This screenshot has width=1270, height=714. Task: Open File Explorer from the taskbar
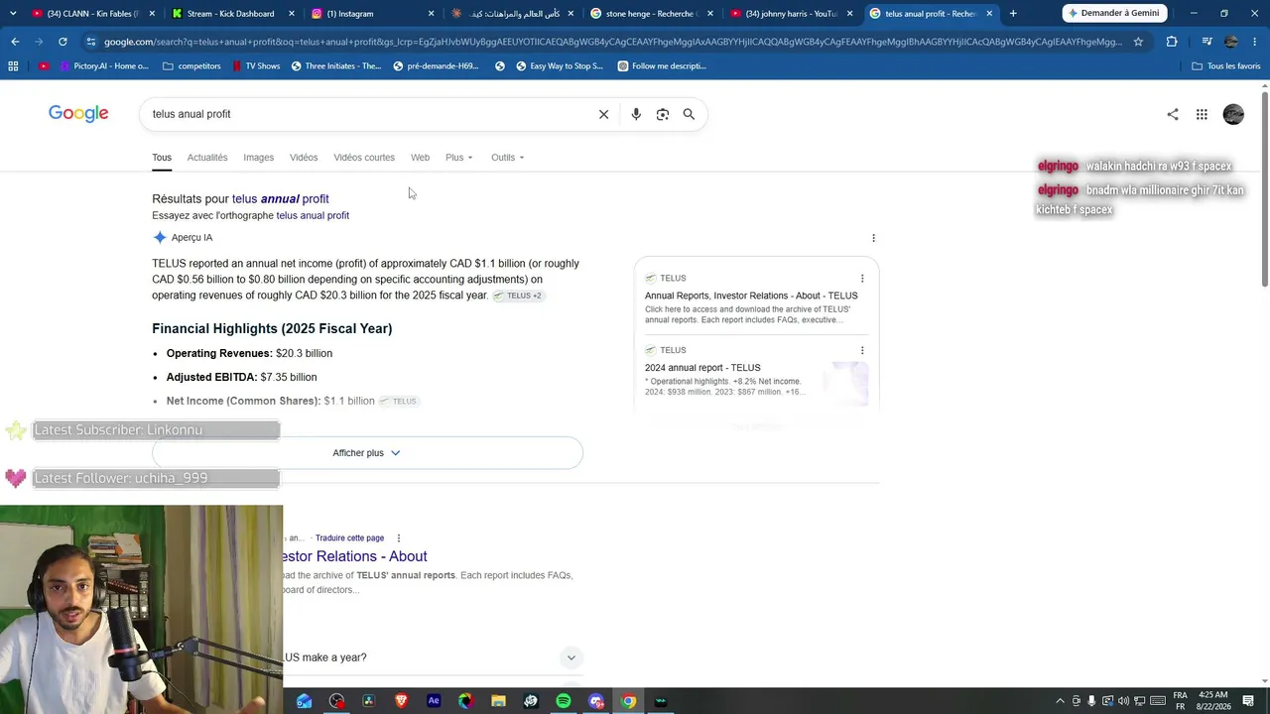pos(498,701)
